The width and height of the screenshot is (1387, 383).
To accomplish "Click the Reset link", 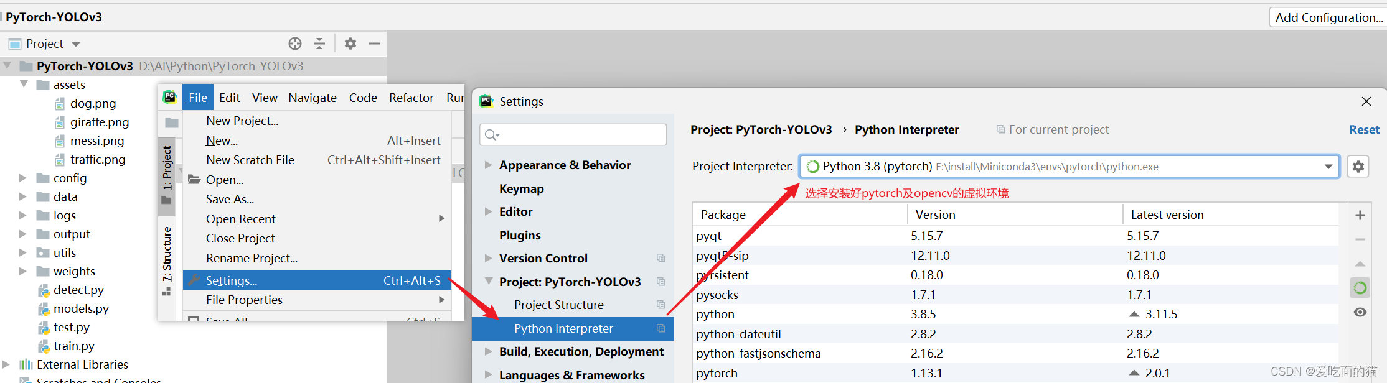I will (1364, 129).
